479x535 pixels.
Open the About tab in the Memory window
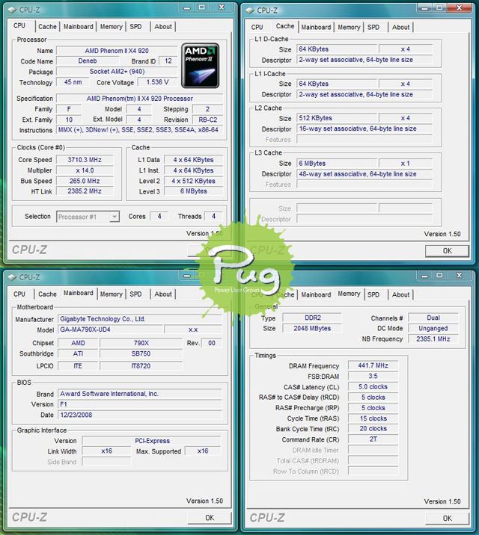[400, 295]
